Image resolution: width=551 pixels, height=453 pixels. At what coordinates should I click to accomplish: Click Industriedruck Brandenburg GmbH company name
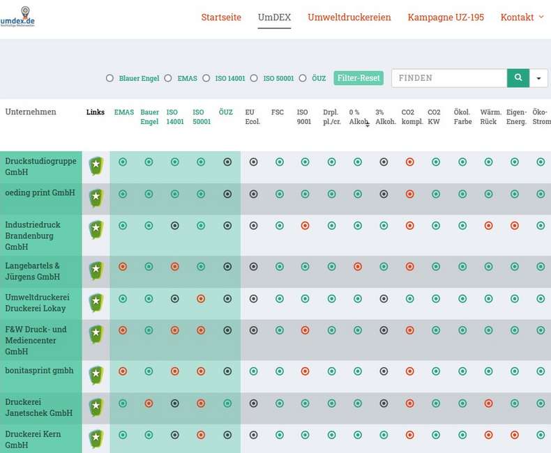pyautogui.click(x=33, y=236)
